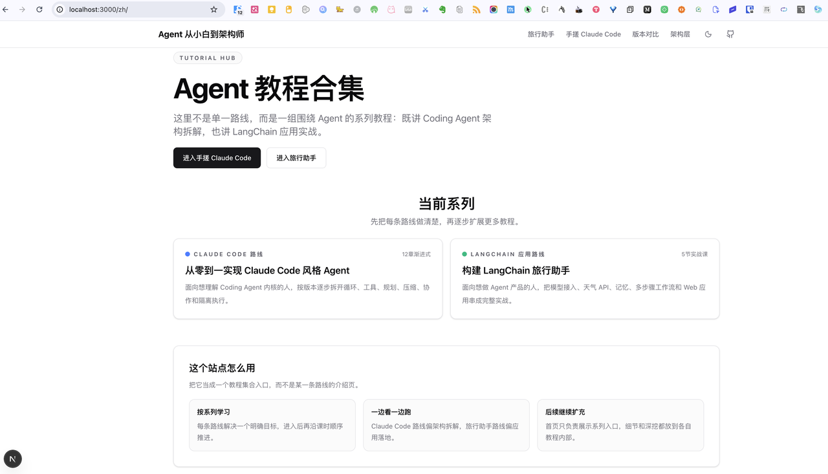
Task: Open the LangChain 旅行助手 course card
Action: 584,278
